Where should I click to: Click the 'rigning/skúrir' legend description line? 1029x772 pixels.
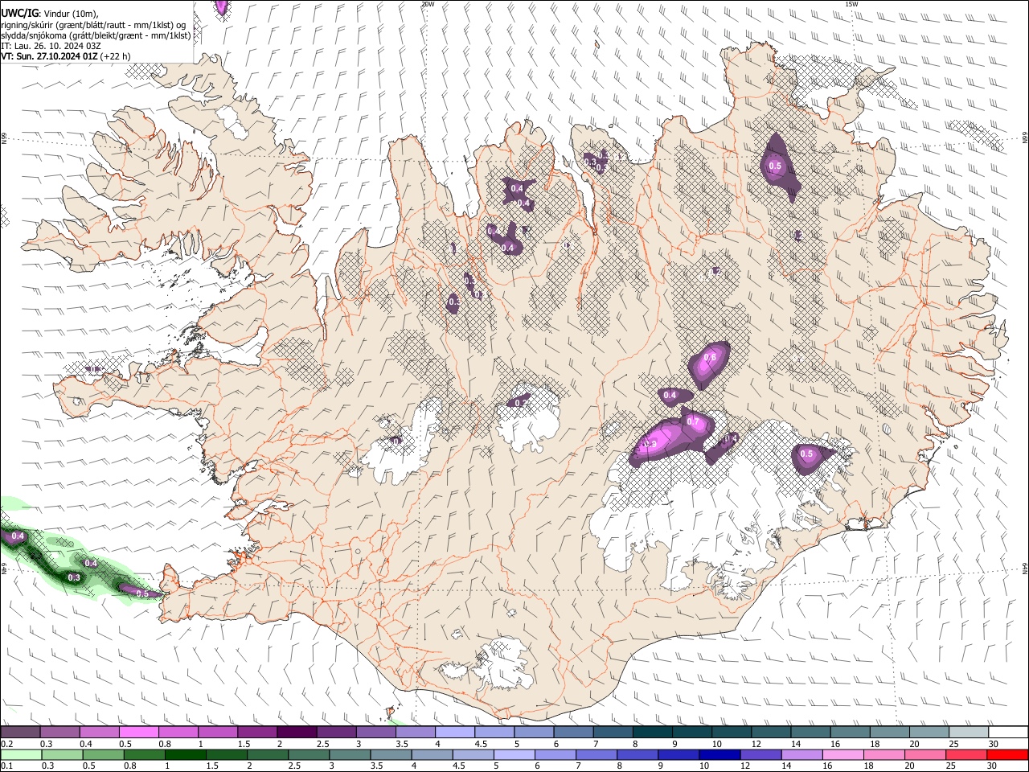click(x=95, y=25)
